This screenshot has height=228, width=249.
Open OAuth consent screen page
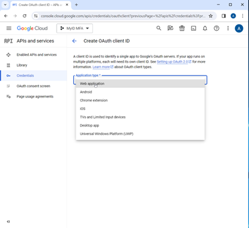click(33, 86)
